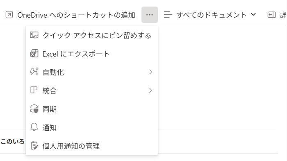Click OneDrive へのショートカットの追加 button
The height and width of the screenshot is (161, 287).
(x=71, y=15)
